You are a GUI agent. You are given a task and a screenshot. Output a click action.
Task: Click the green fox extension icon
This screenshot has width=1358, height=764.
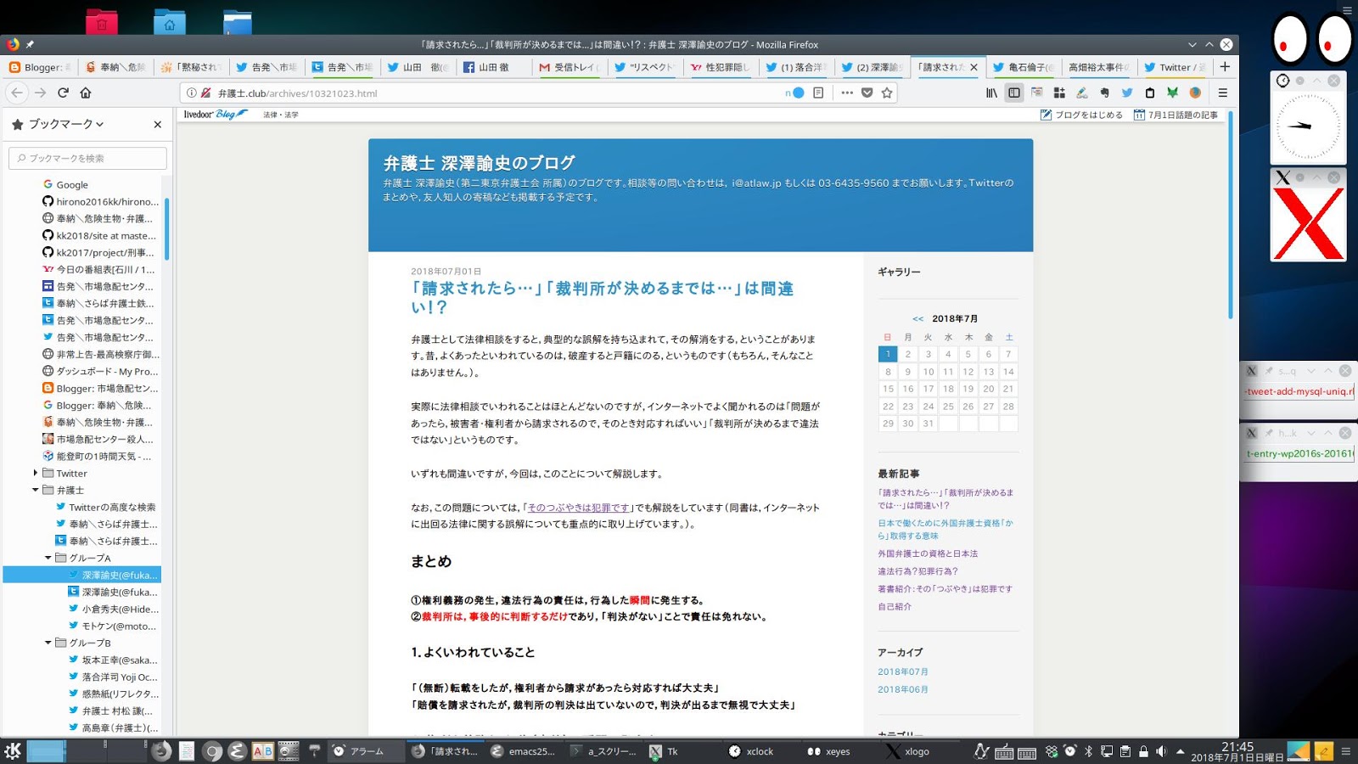(1172, 93)
